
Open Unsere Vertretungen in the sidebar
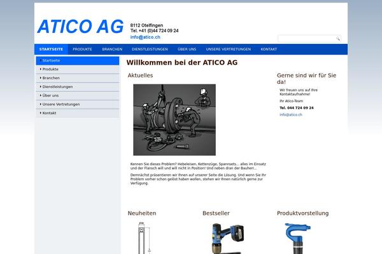pyautogui.click(x=78, y=104)
